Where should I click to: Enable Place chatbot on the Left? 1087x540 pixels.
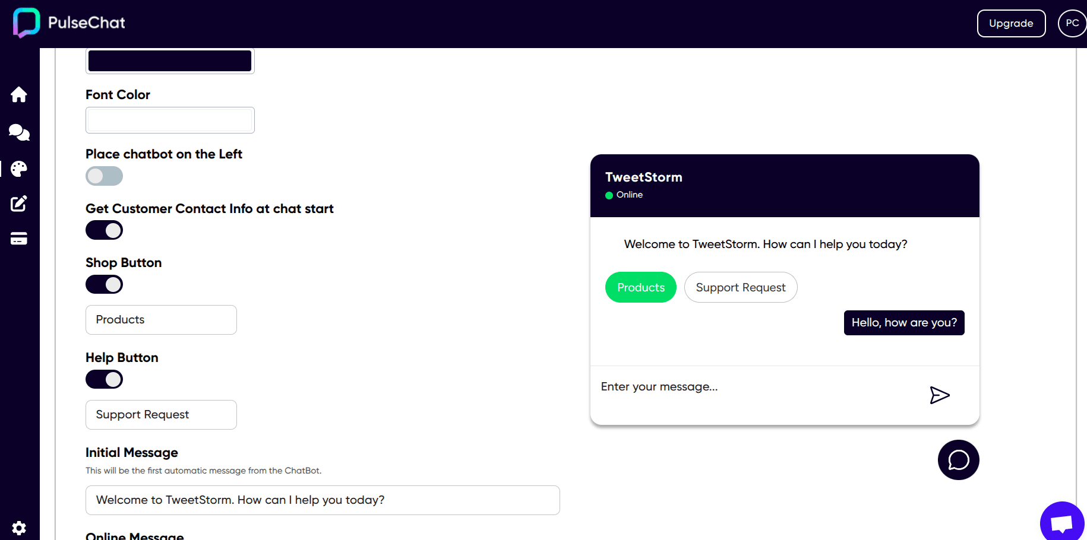click(104, 176)
